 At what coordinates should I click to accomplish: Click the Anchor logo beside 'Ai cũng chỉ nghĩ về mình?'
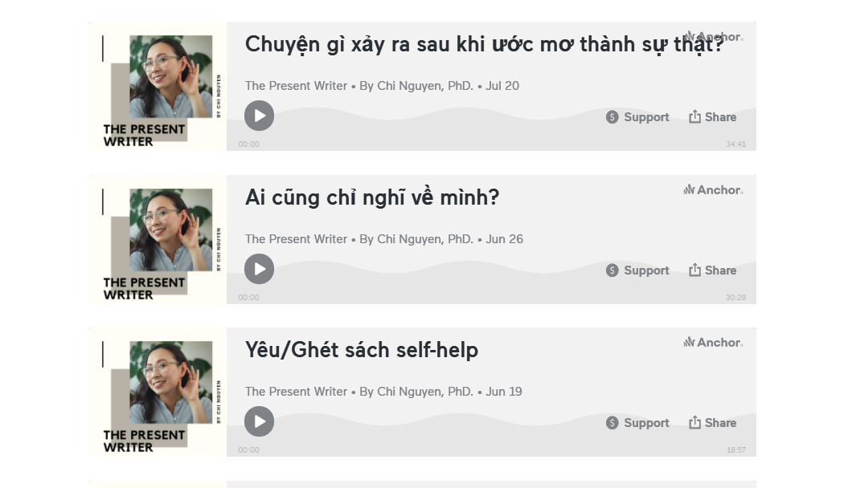(x=712, y=189)
